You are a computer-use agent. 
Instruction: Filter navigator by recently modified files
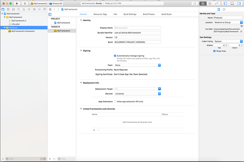pos(41,159)
